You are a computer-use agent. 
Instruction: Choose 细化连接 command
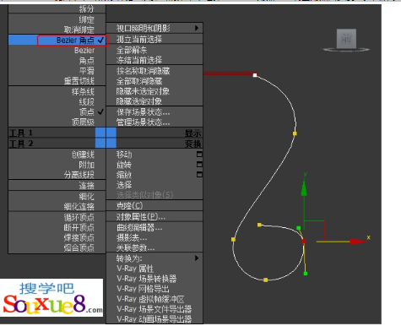coord(57,206)
